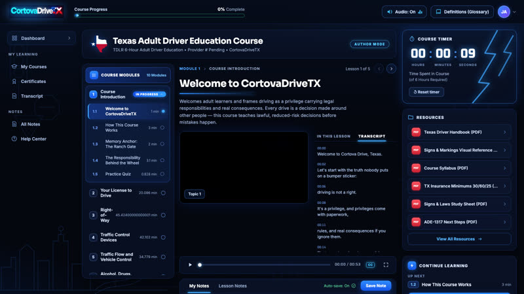
Task: Collapse the Course Introduction In Progress module
Action: (149, 94)
